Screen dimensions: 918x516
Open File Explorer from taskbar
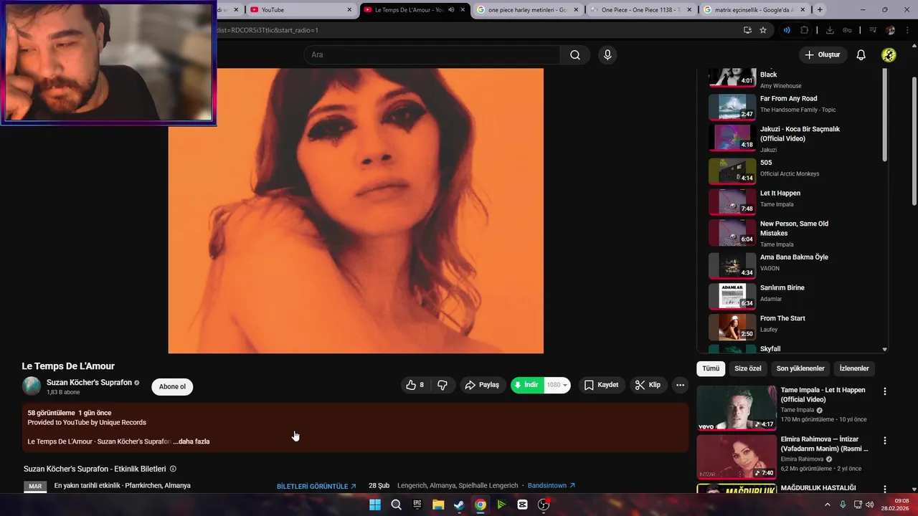438,505
